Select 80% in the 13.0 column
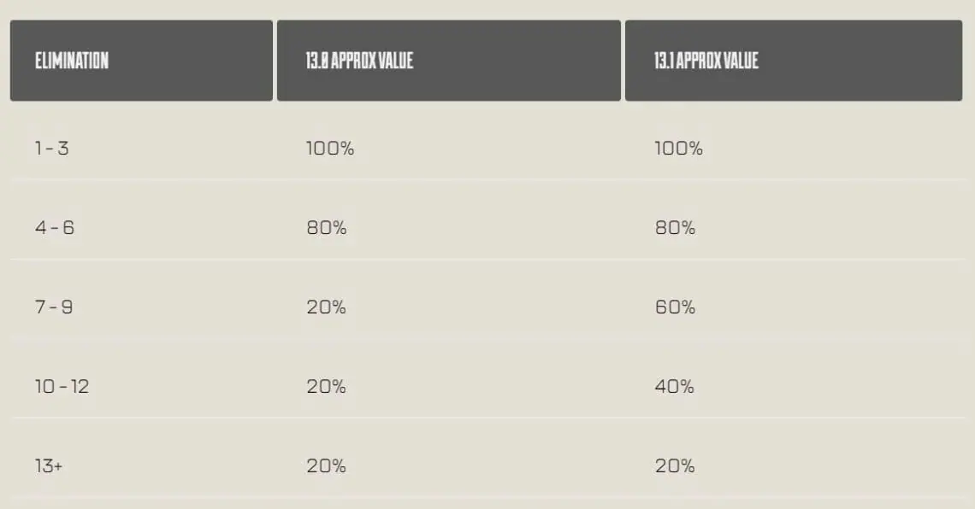The height and width of the screenshot is (509, 975). [x=326, y=228]
